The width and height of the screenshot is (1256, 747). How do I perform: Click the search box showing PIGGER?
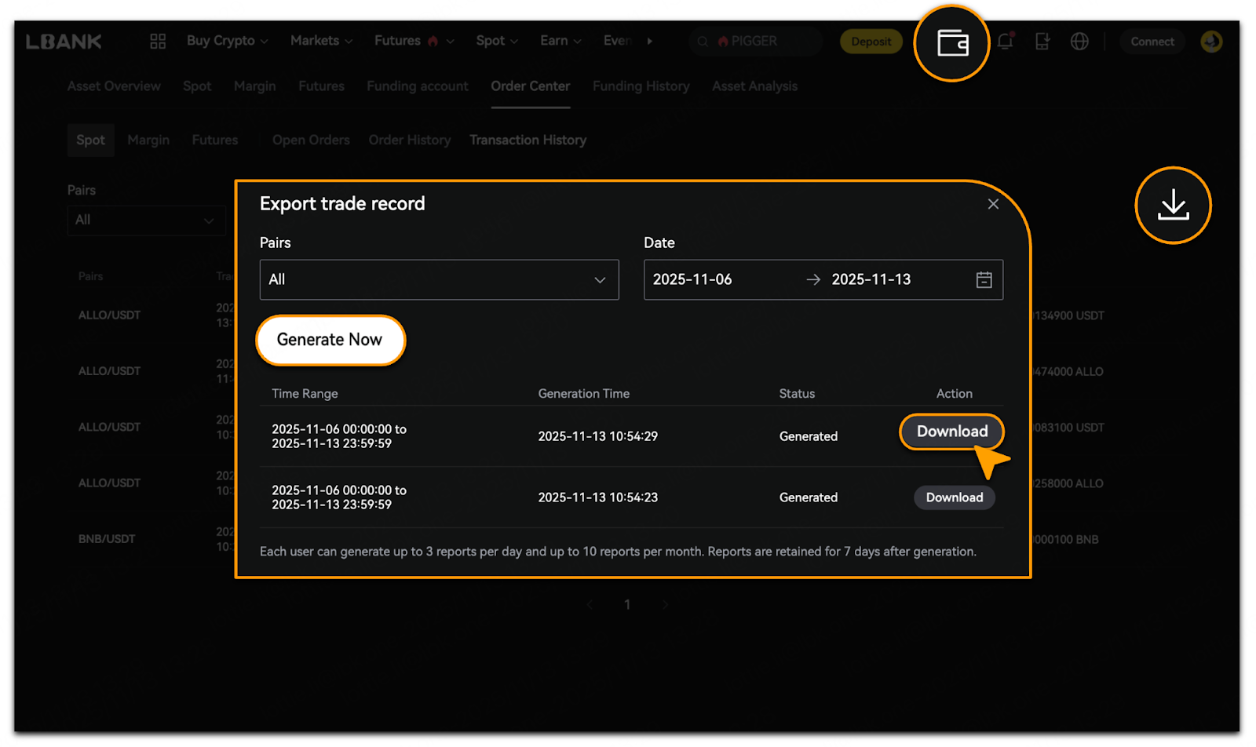(x=754, y=42)
